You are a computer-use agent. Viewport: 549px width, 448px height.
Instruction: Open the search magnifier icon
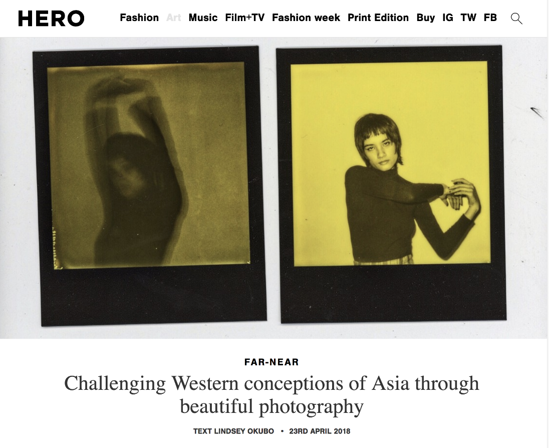[x=516, y=18]
